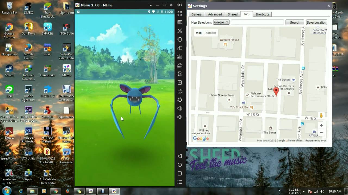
Task: Click the broom cleanup icon in MEmu sidebar
Action: [180, 65]
